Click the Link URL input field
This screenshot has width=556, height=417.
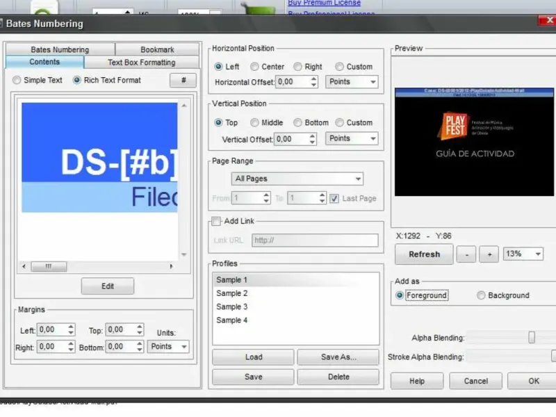[x=315, y=240]
